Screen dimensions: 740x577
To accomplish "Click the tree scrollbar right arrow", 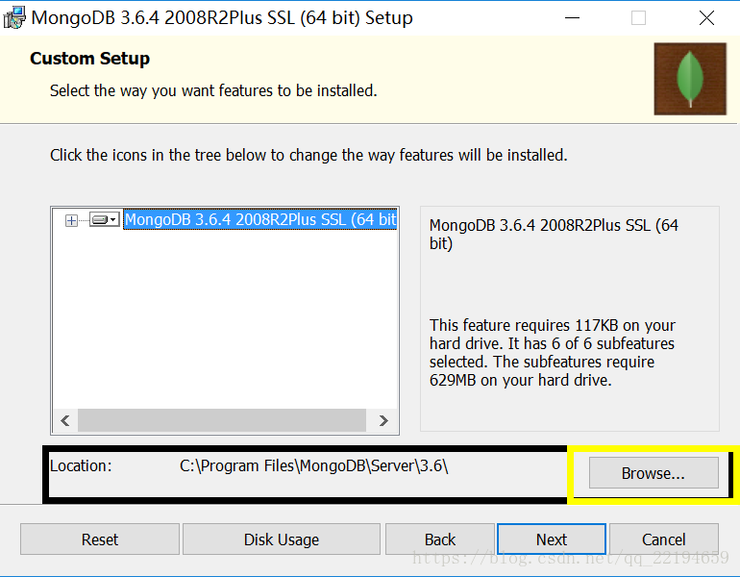I will [x=383, y=420].
